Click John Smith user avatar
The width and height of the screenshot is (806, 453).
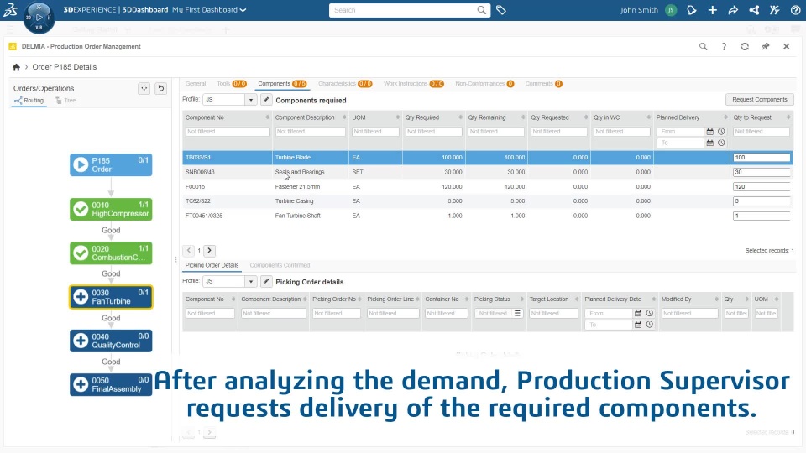[x=670, y=10]
